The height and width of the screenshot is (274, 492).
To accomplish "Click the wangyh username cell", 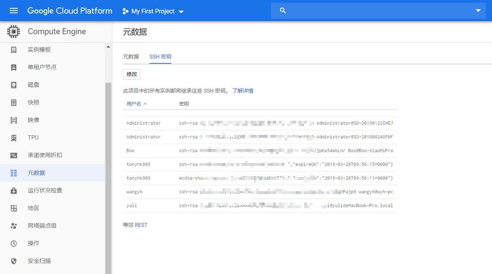I will (x=134, y=192).
